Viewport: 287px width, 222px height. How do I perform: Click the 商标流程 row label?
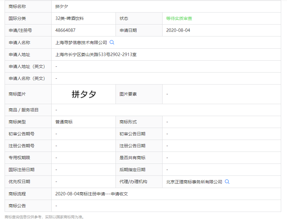pos(17,194)
